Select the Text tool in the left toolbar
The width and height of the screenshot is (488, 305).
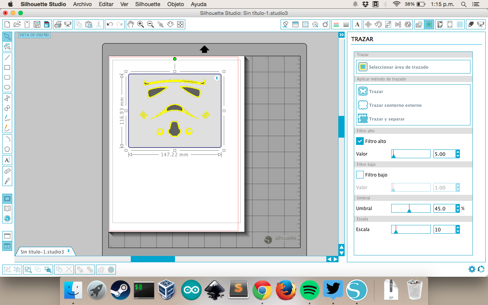click(x=7, y=160)
